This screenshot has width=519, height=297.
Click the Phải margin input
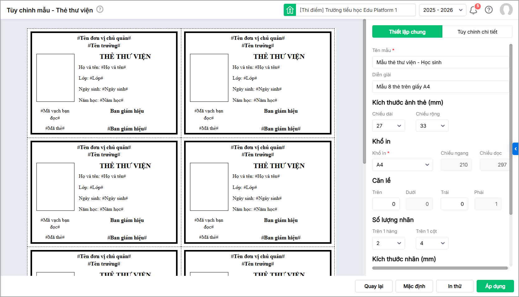click(x=488, y=204)
